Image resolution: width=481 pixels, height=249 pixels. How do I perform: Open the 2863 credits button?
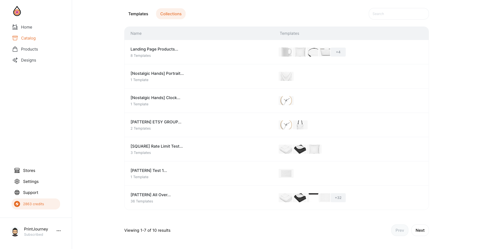(x=36, y=204)
